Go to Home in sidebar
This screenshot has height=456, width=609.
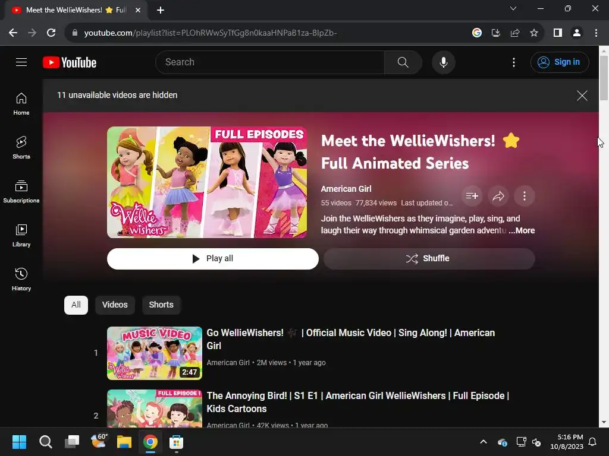pyautogui.click(x=21, y=104)
